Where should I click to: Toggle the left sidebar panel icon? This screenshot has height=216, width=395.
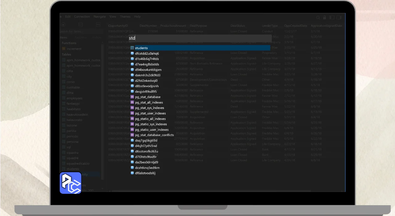click(332, 18)
